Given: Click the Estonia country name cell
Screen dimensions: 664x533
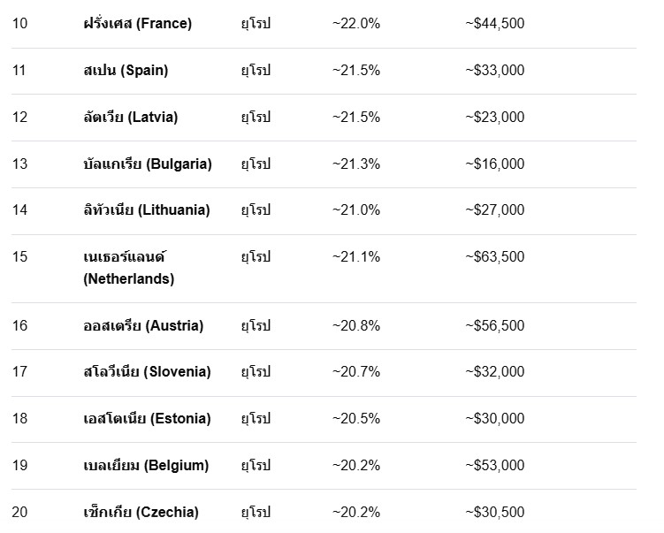Looking at the screenshot, I should point(147,418).
